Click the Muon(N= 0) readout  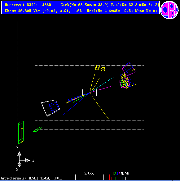pyautogui.click(x=146, y=11)
